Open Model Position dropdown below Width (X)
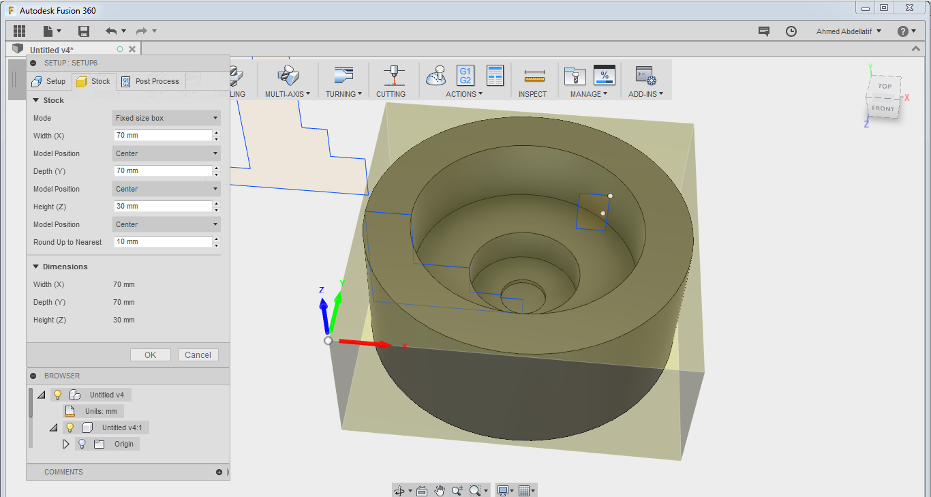 [x=166, y=153]
